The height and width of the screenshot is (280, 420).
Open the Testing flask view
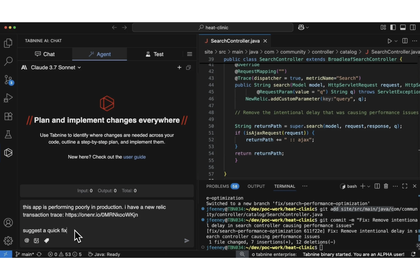pos(8,134)
